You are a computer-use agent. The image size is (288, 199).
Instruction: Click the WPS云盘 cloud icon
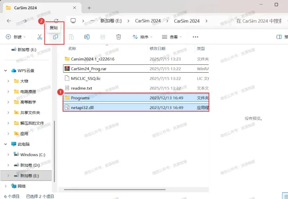(x=14, y=70)
